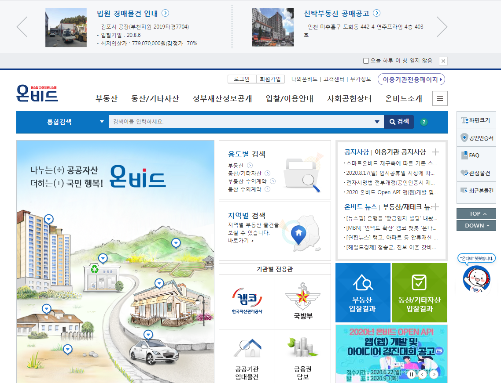This screenshot has width=501, height=383.
Task: Open notice 스마트온비드 재구축에 따른 기존
Action: pos(391,163)
